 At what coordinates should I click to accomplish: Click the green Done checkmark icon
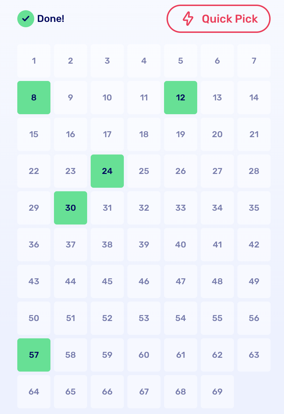point(25,19)
